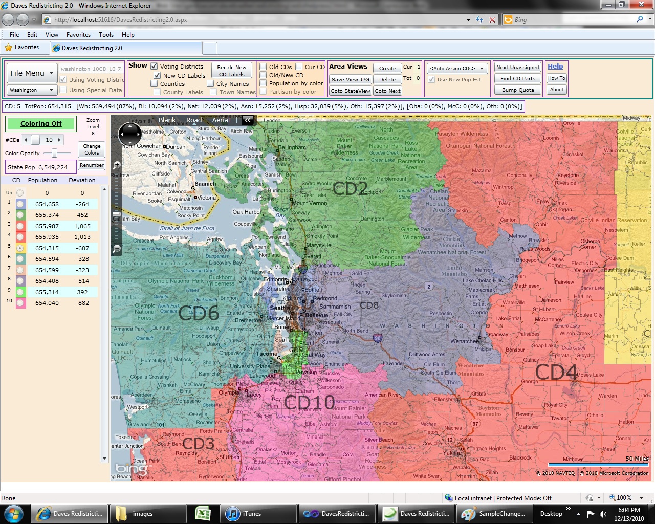Check the Population by color option
655x524 pixels.
pos(263,83)
